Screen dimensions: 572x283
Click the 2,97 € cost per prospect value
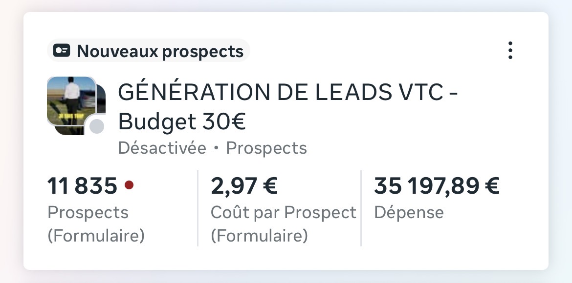coord(243,185)
